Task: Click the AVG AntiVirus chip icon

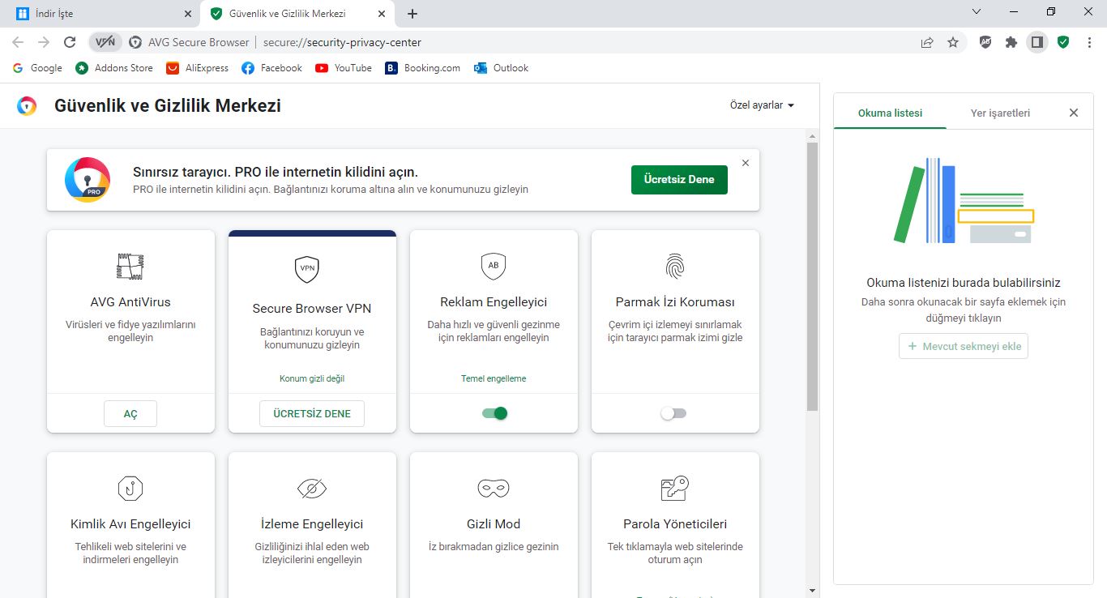Action: (x=130, y=267)
